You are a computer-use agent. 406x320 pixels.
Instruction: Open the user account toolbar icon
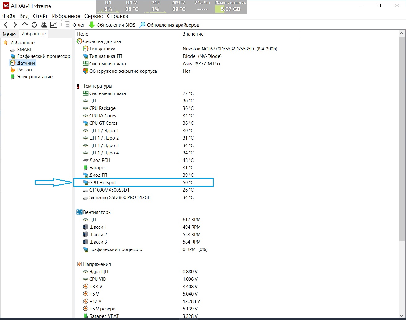click(44, 25)
